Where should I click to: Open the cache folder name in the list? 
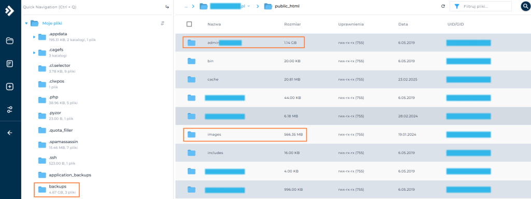point(213,79)
